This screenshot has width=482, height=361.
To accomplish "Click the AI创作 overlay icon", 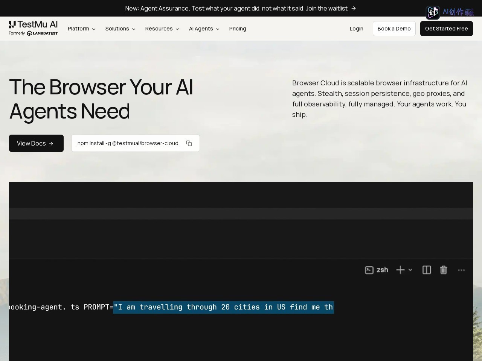I will click(x=433, y=12).
